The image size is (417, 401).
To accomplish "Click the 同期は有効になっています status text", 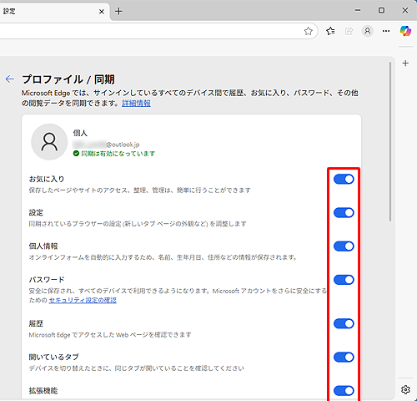I will pos(118,154).
